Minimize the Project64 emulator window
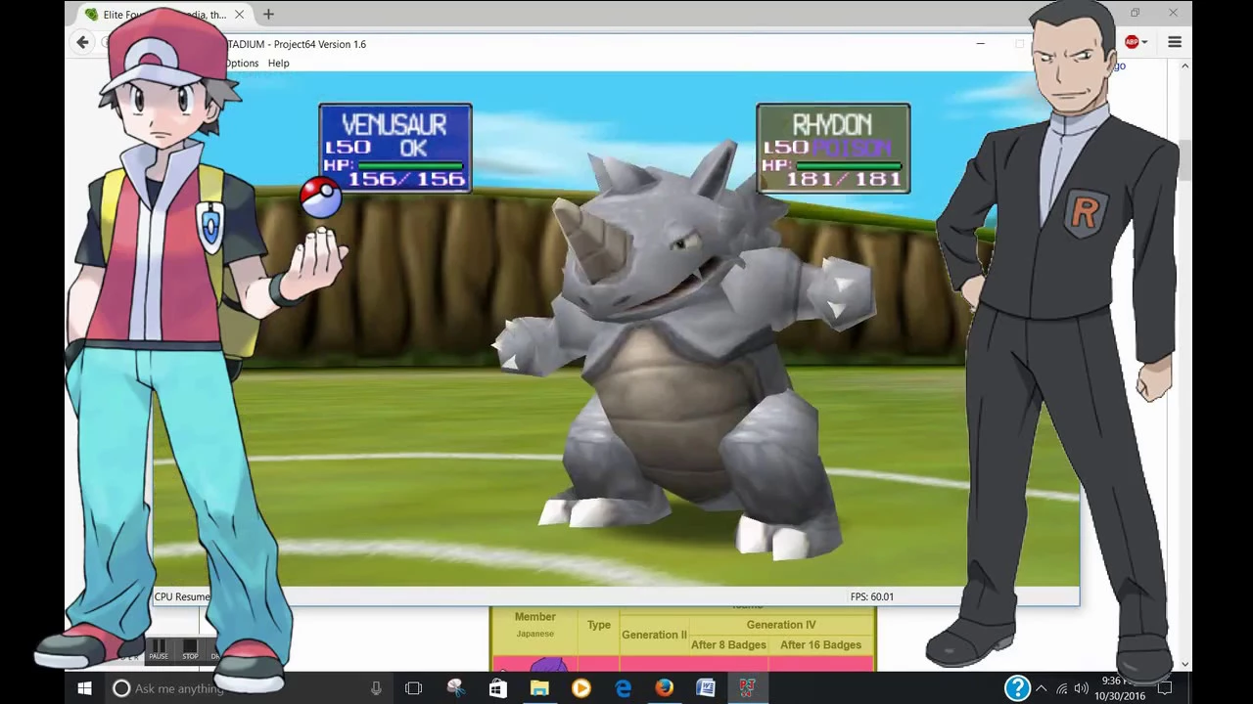Screen dimensions: 1253x704 click(x=980, y=44)
